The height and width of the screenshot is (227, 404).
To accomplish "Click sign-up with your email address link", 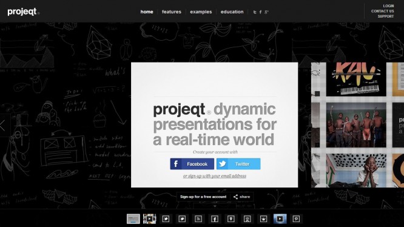I will tap(215, 176).
